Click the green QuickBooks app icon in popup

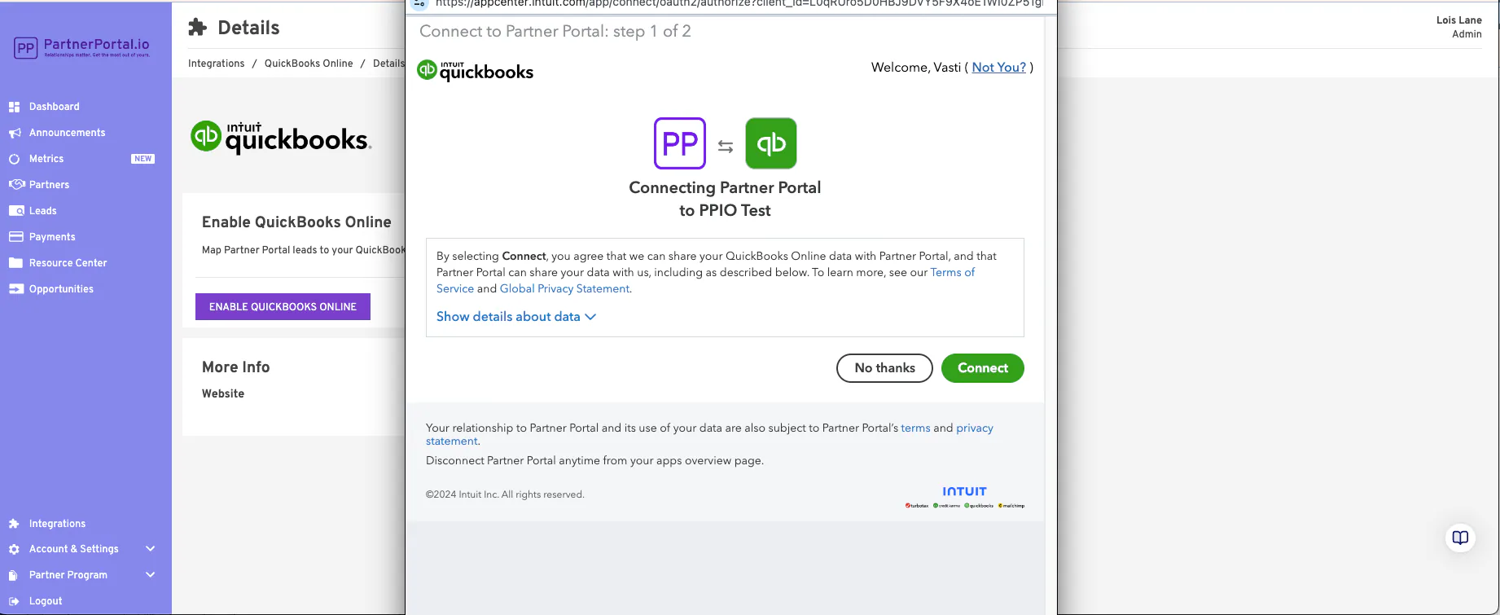(x=771, y=143)
